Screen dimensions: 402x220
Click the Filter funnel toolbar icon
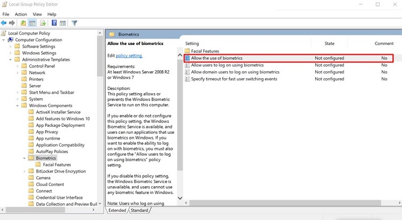(75, 23)
